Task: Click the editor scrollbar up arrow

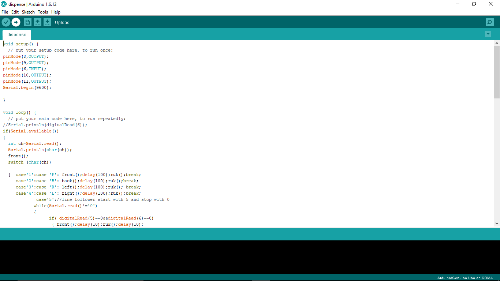Action: click(x=497, y=43)
